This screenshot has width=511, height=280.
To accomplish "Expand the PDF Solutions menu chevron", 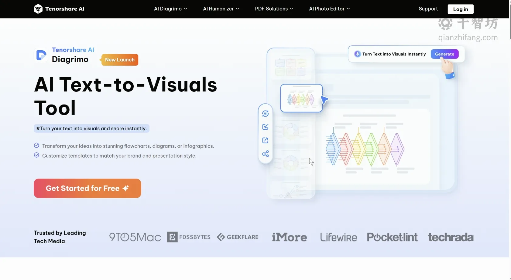I will [292, 9].
